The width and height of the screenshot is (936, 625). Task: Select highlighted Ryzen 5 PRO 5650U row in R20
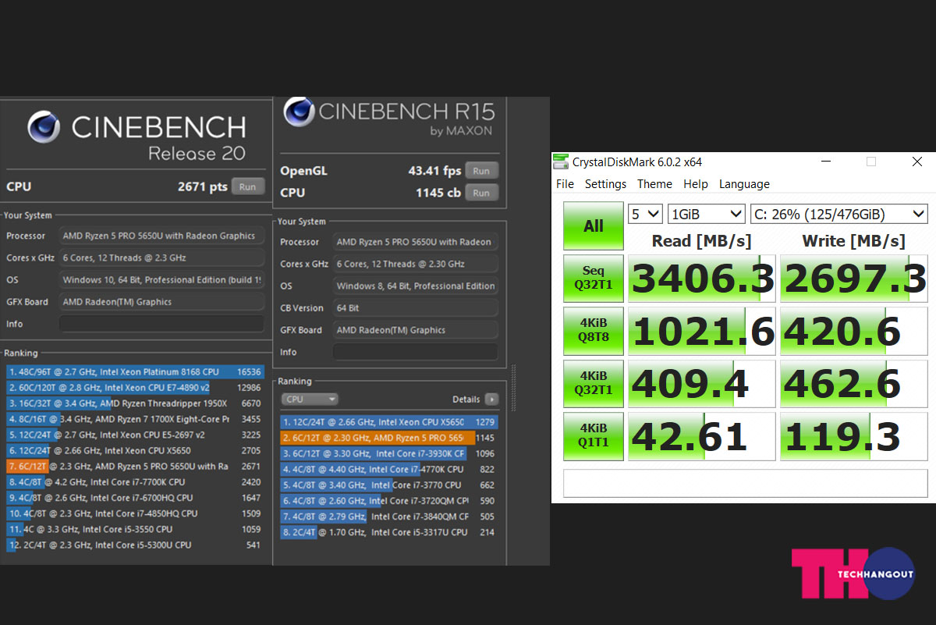point(135,466)
